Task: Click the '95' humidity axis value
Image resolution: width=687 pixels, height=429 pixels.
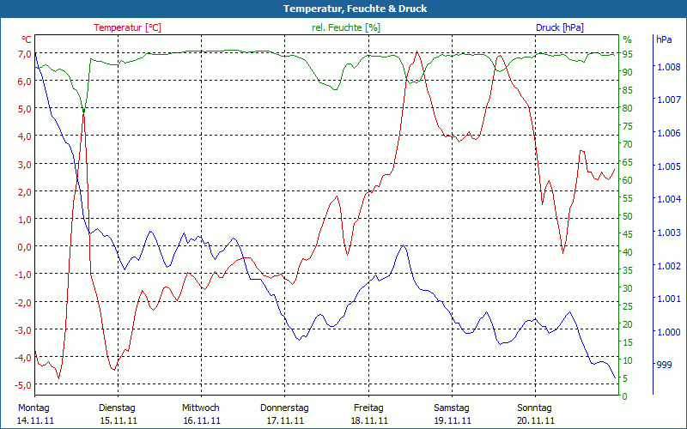Action: (x=627, y=54)
